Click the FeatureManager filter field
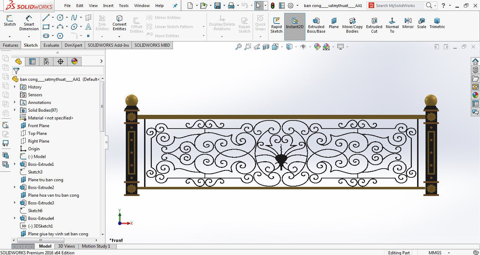The width and height of the screenshot is (480, 255). pos(58,71)
